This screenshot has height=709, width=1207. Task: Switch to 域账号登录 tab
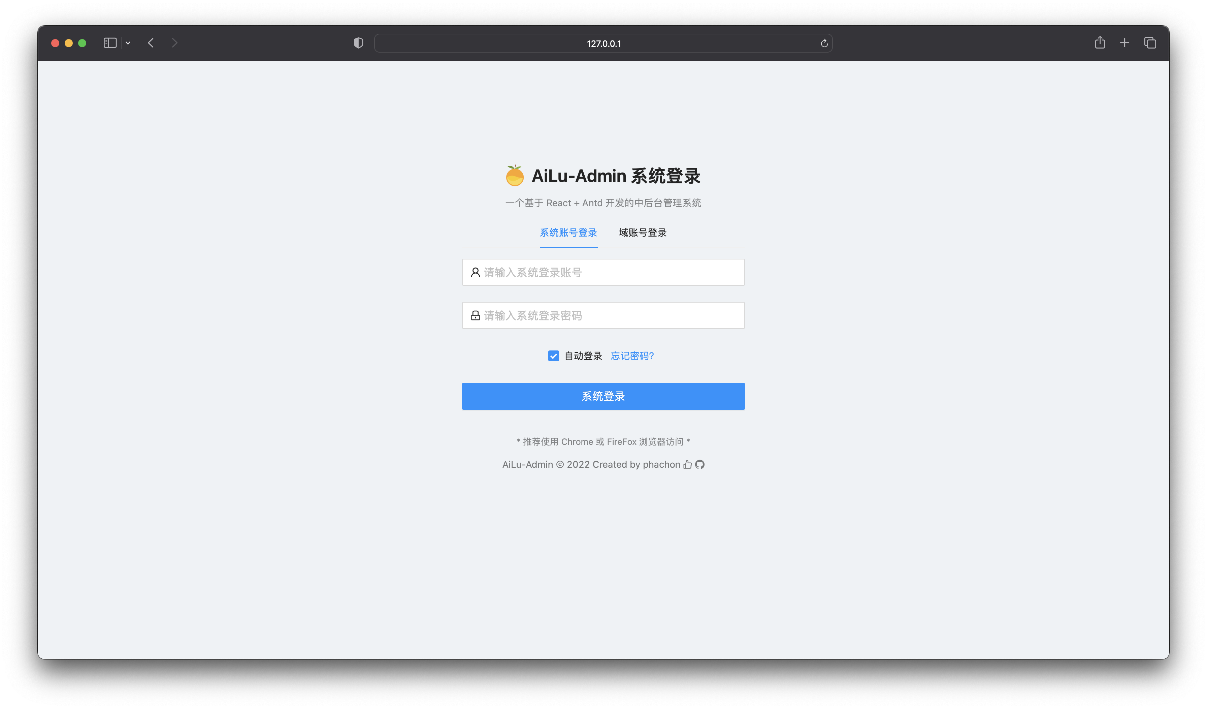(643, 233)
